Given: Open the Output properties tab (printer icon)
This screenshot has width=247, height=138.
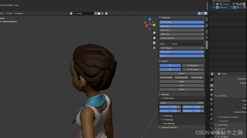Looking at the screenshot, I should (212, 90).
